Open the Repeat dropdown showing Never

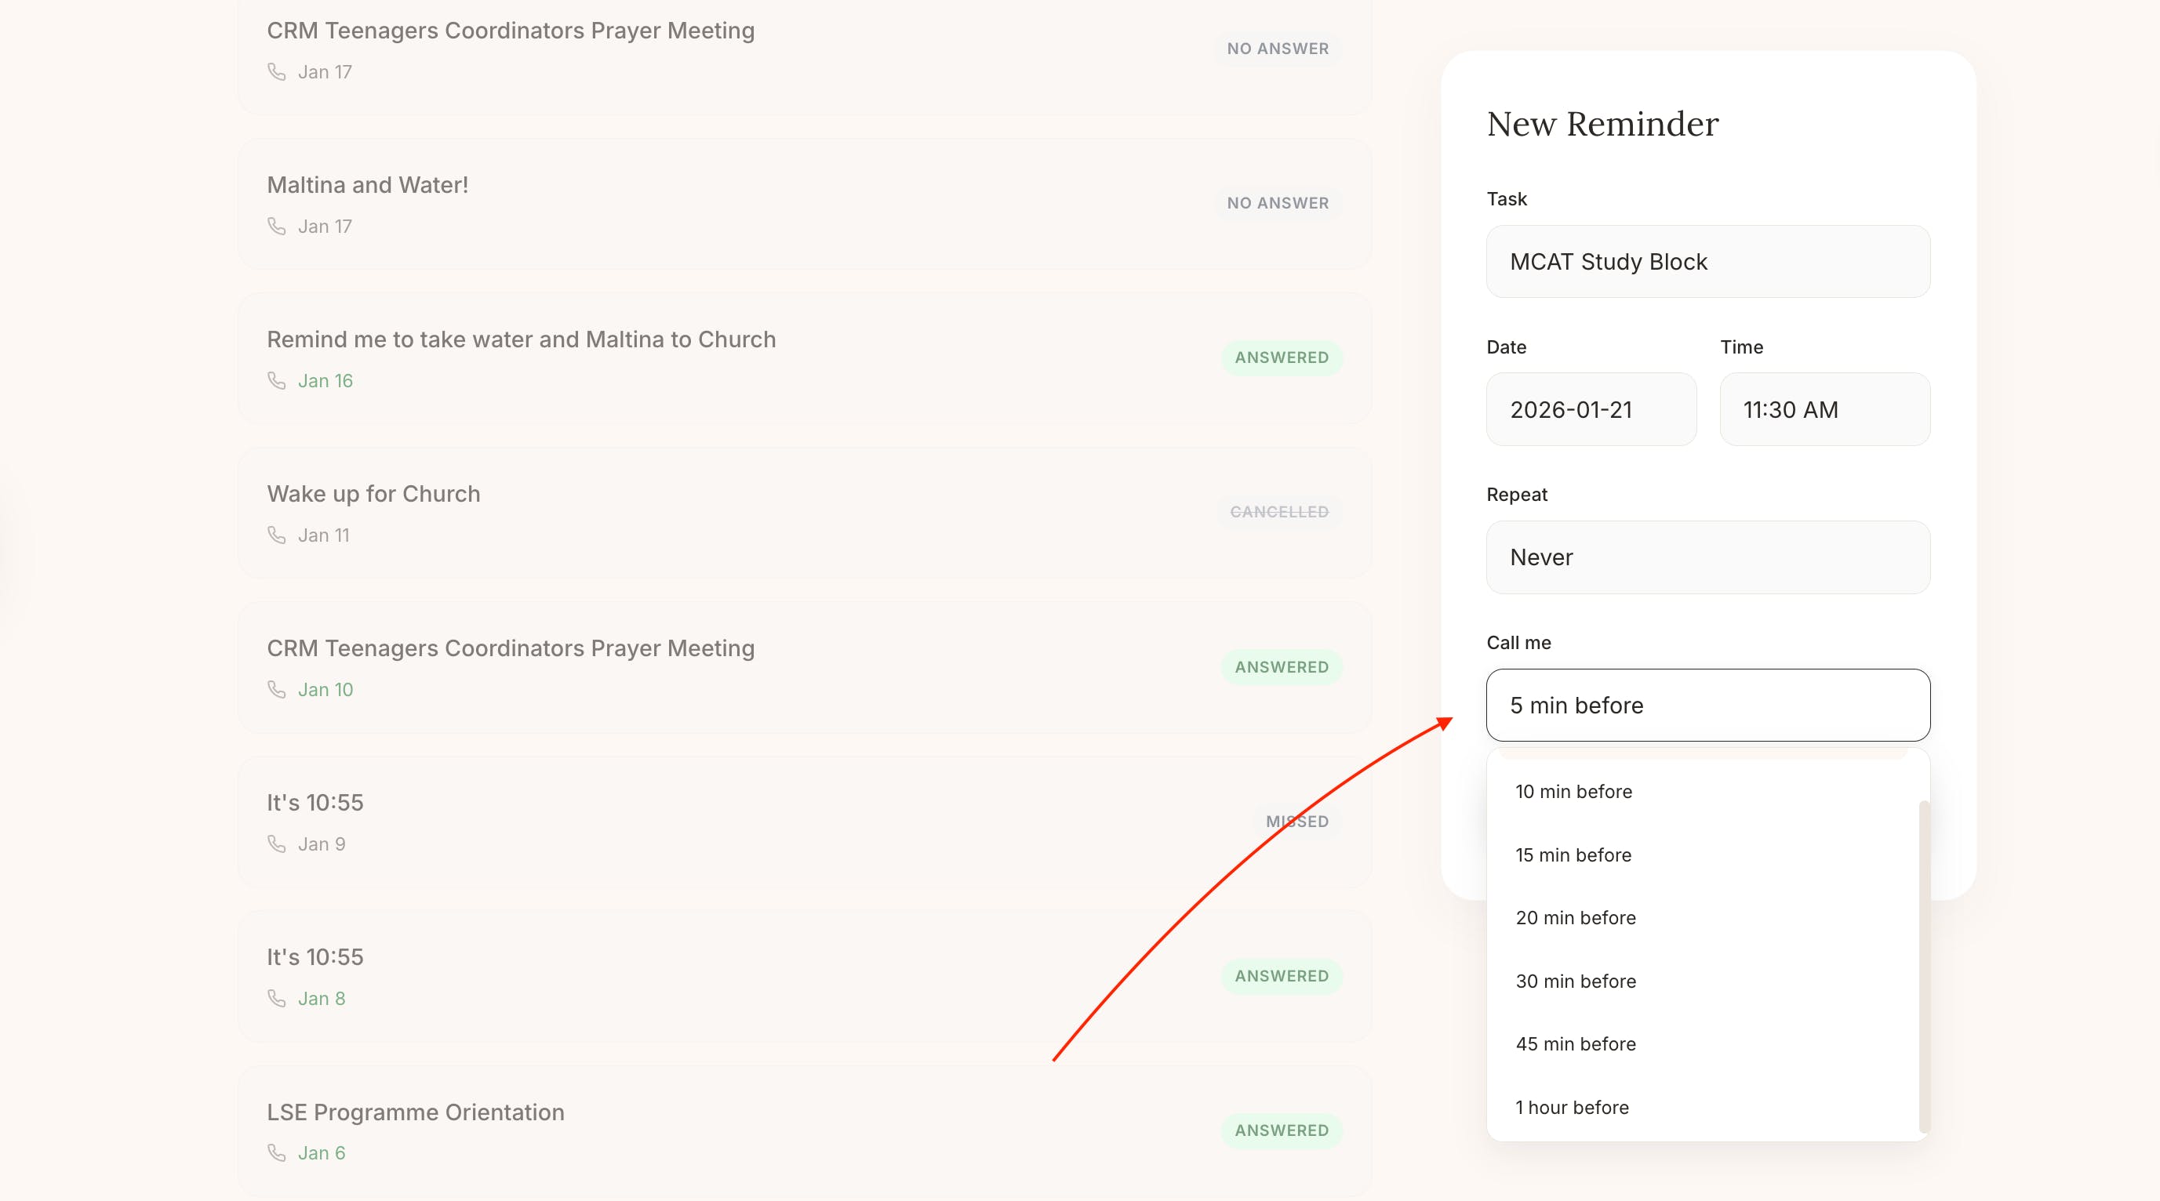1707,557
